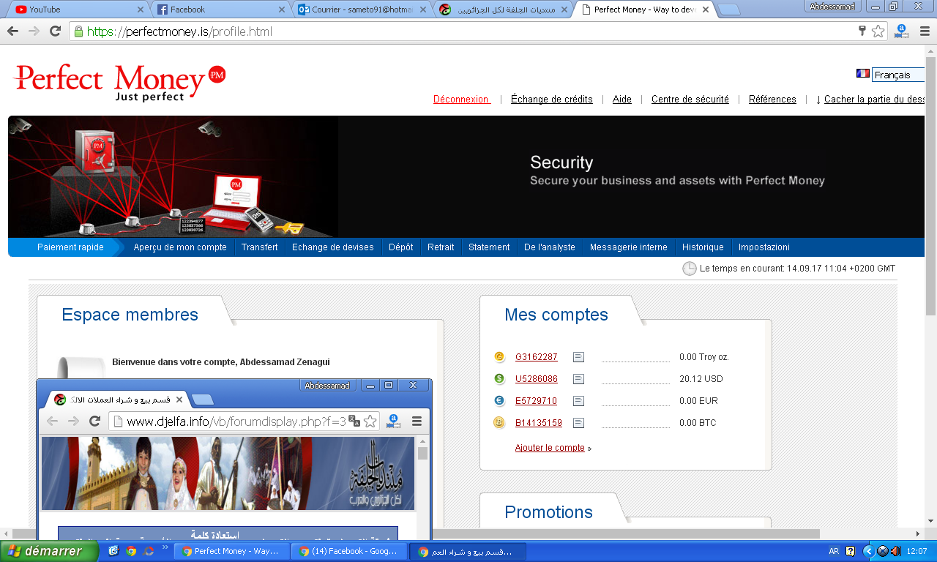Open Echange de devises menu item
This screenshot has width=937, height=562.
pyautogui.click(x=333, y=247)
